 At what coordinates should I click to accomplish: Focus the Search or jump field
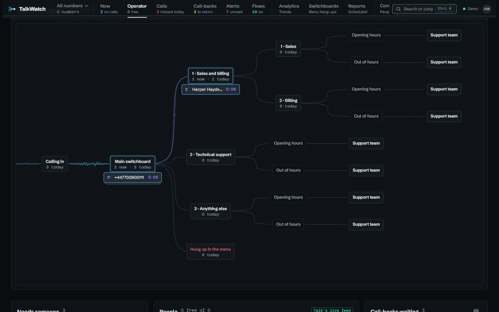click(424, 9)
